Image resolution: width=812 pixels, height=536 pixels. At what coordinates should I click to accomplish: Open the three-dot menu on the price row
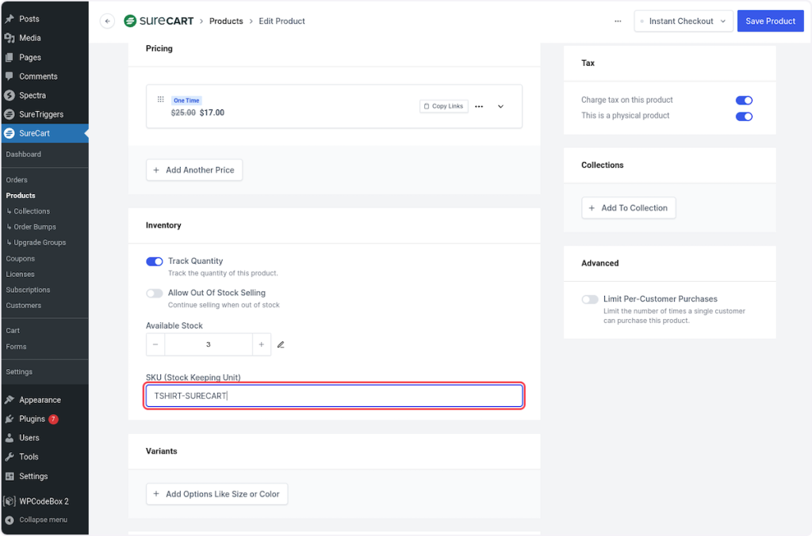click(x=479, y=106)
